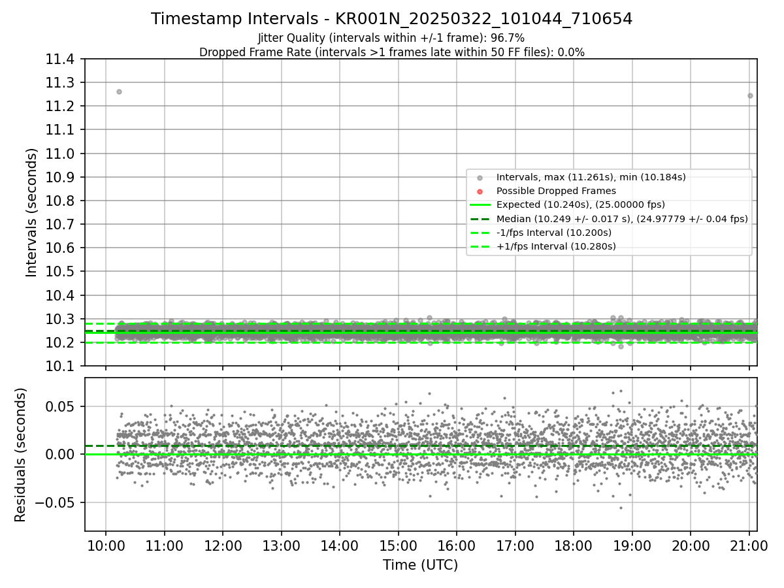Click the 'Intervals (seconds)' y-axis label
The image size is (784, 588).
pos(32,212)
